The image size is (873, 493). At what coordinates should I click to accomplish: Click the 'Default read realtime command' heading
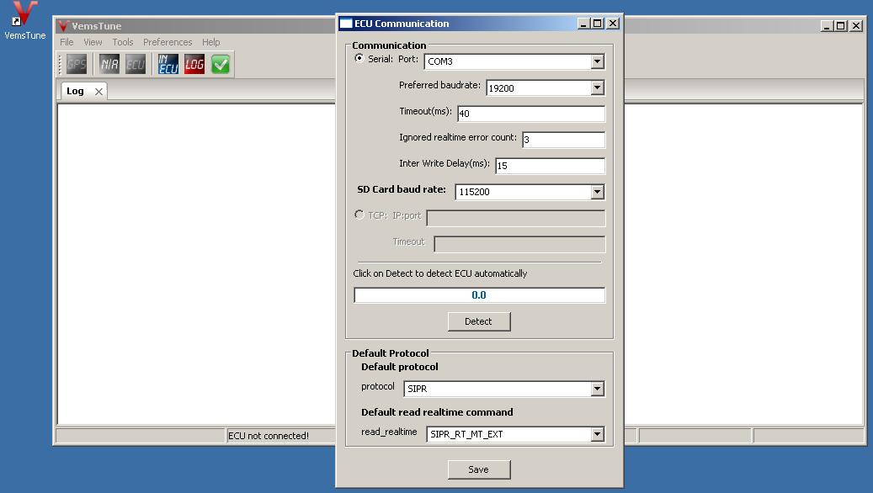437,412
